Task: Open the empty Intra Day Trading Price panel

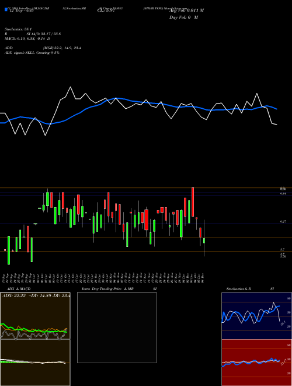Action: point(117,328)
